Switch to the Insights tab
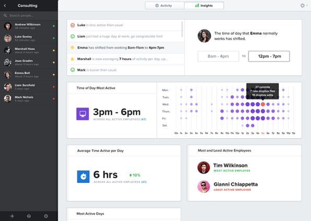This screenshot has width=311, height=221. pos(204,6)
